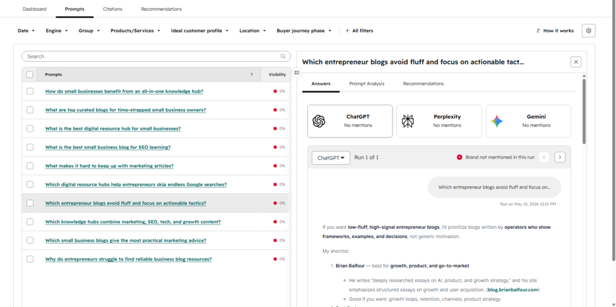The height and width of the screenshot is (307, 616).
Task: Click the Run 1 of 1 label
Action: [x=366, y=157]
